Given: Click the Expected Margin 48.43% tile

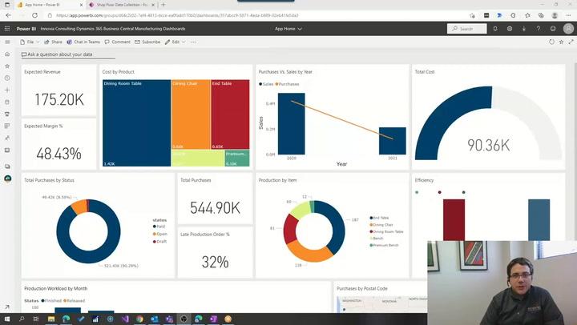Looking at the screenshot, I should [59, 144].
